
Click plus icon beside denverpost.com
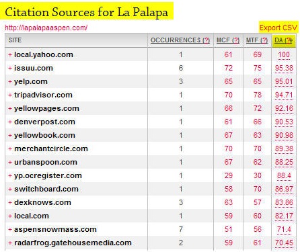[10, 122]
